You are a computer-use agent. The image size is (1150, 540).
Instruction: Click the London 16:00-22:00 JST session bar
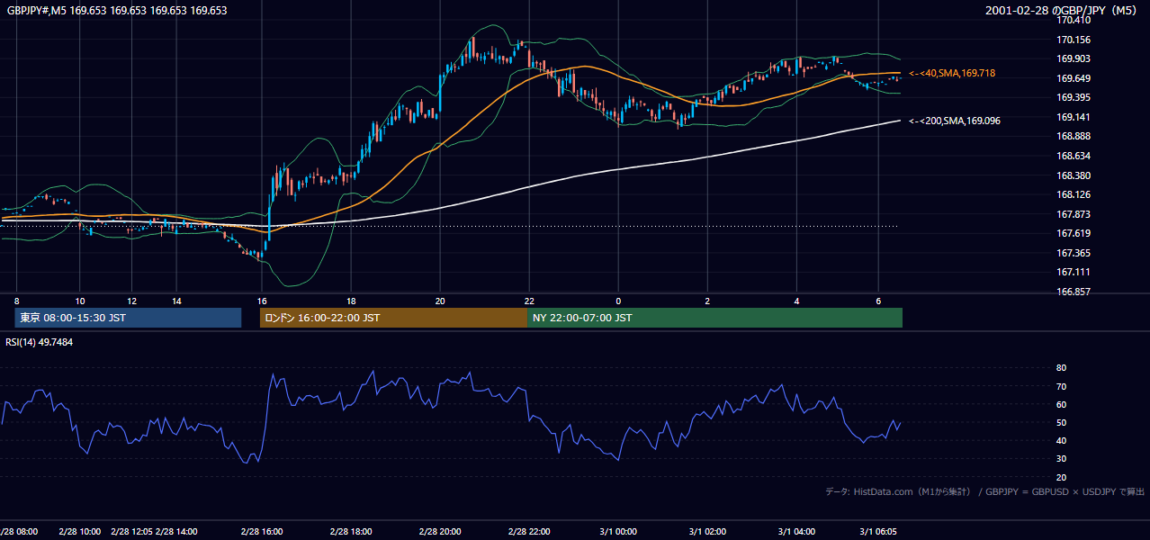[x=393, y=318]
